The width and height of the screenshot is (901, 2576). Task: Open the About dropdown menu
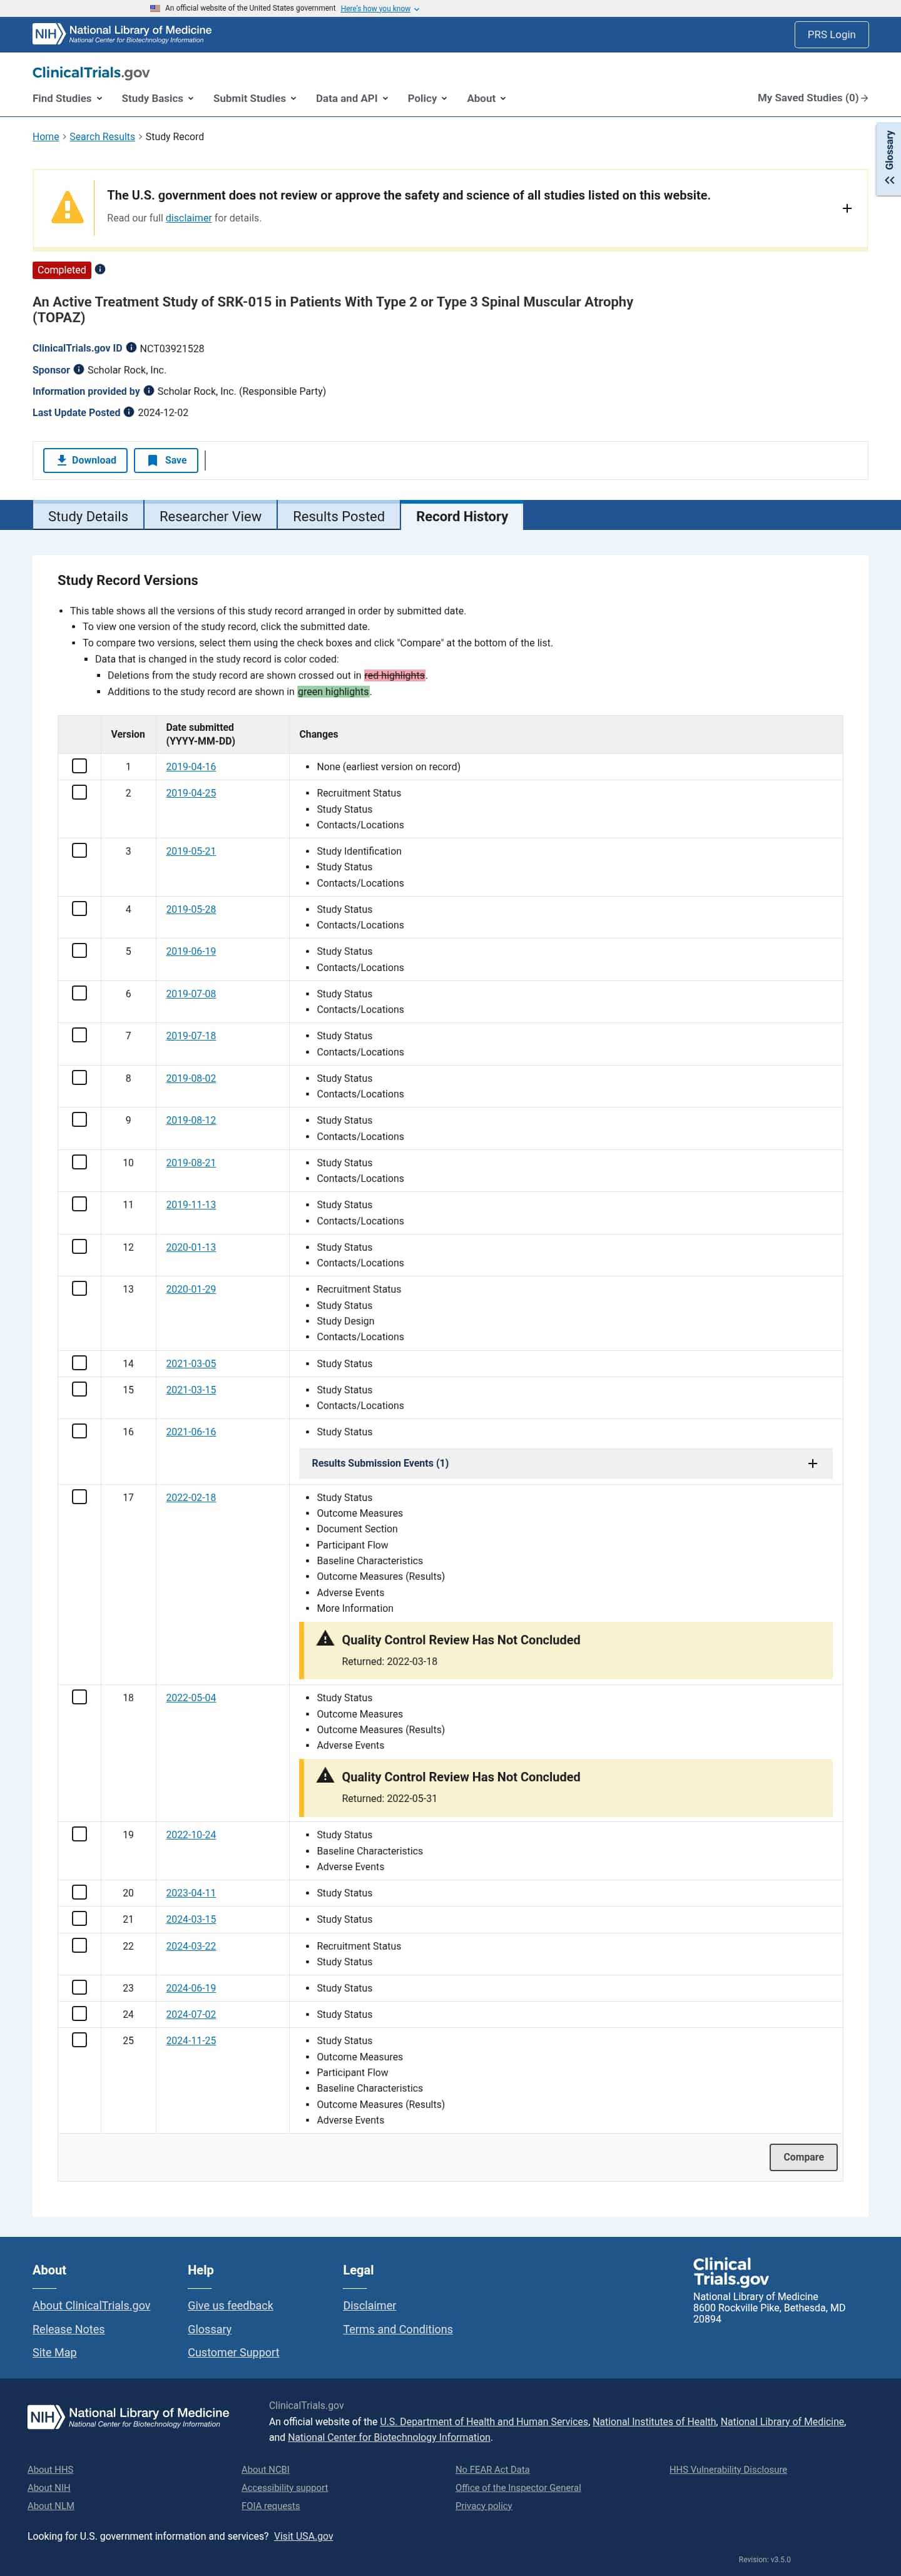(486, 98)
